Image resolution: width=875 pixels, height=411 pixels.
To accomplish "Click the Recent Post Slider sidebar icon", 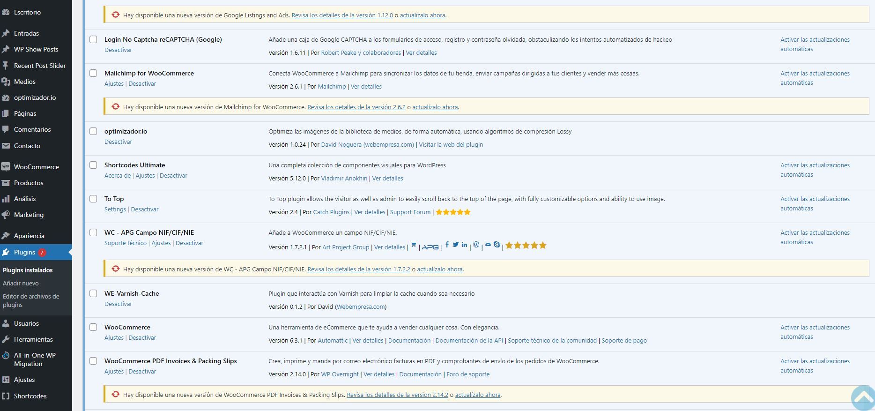I will [6, 66].
